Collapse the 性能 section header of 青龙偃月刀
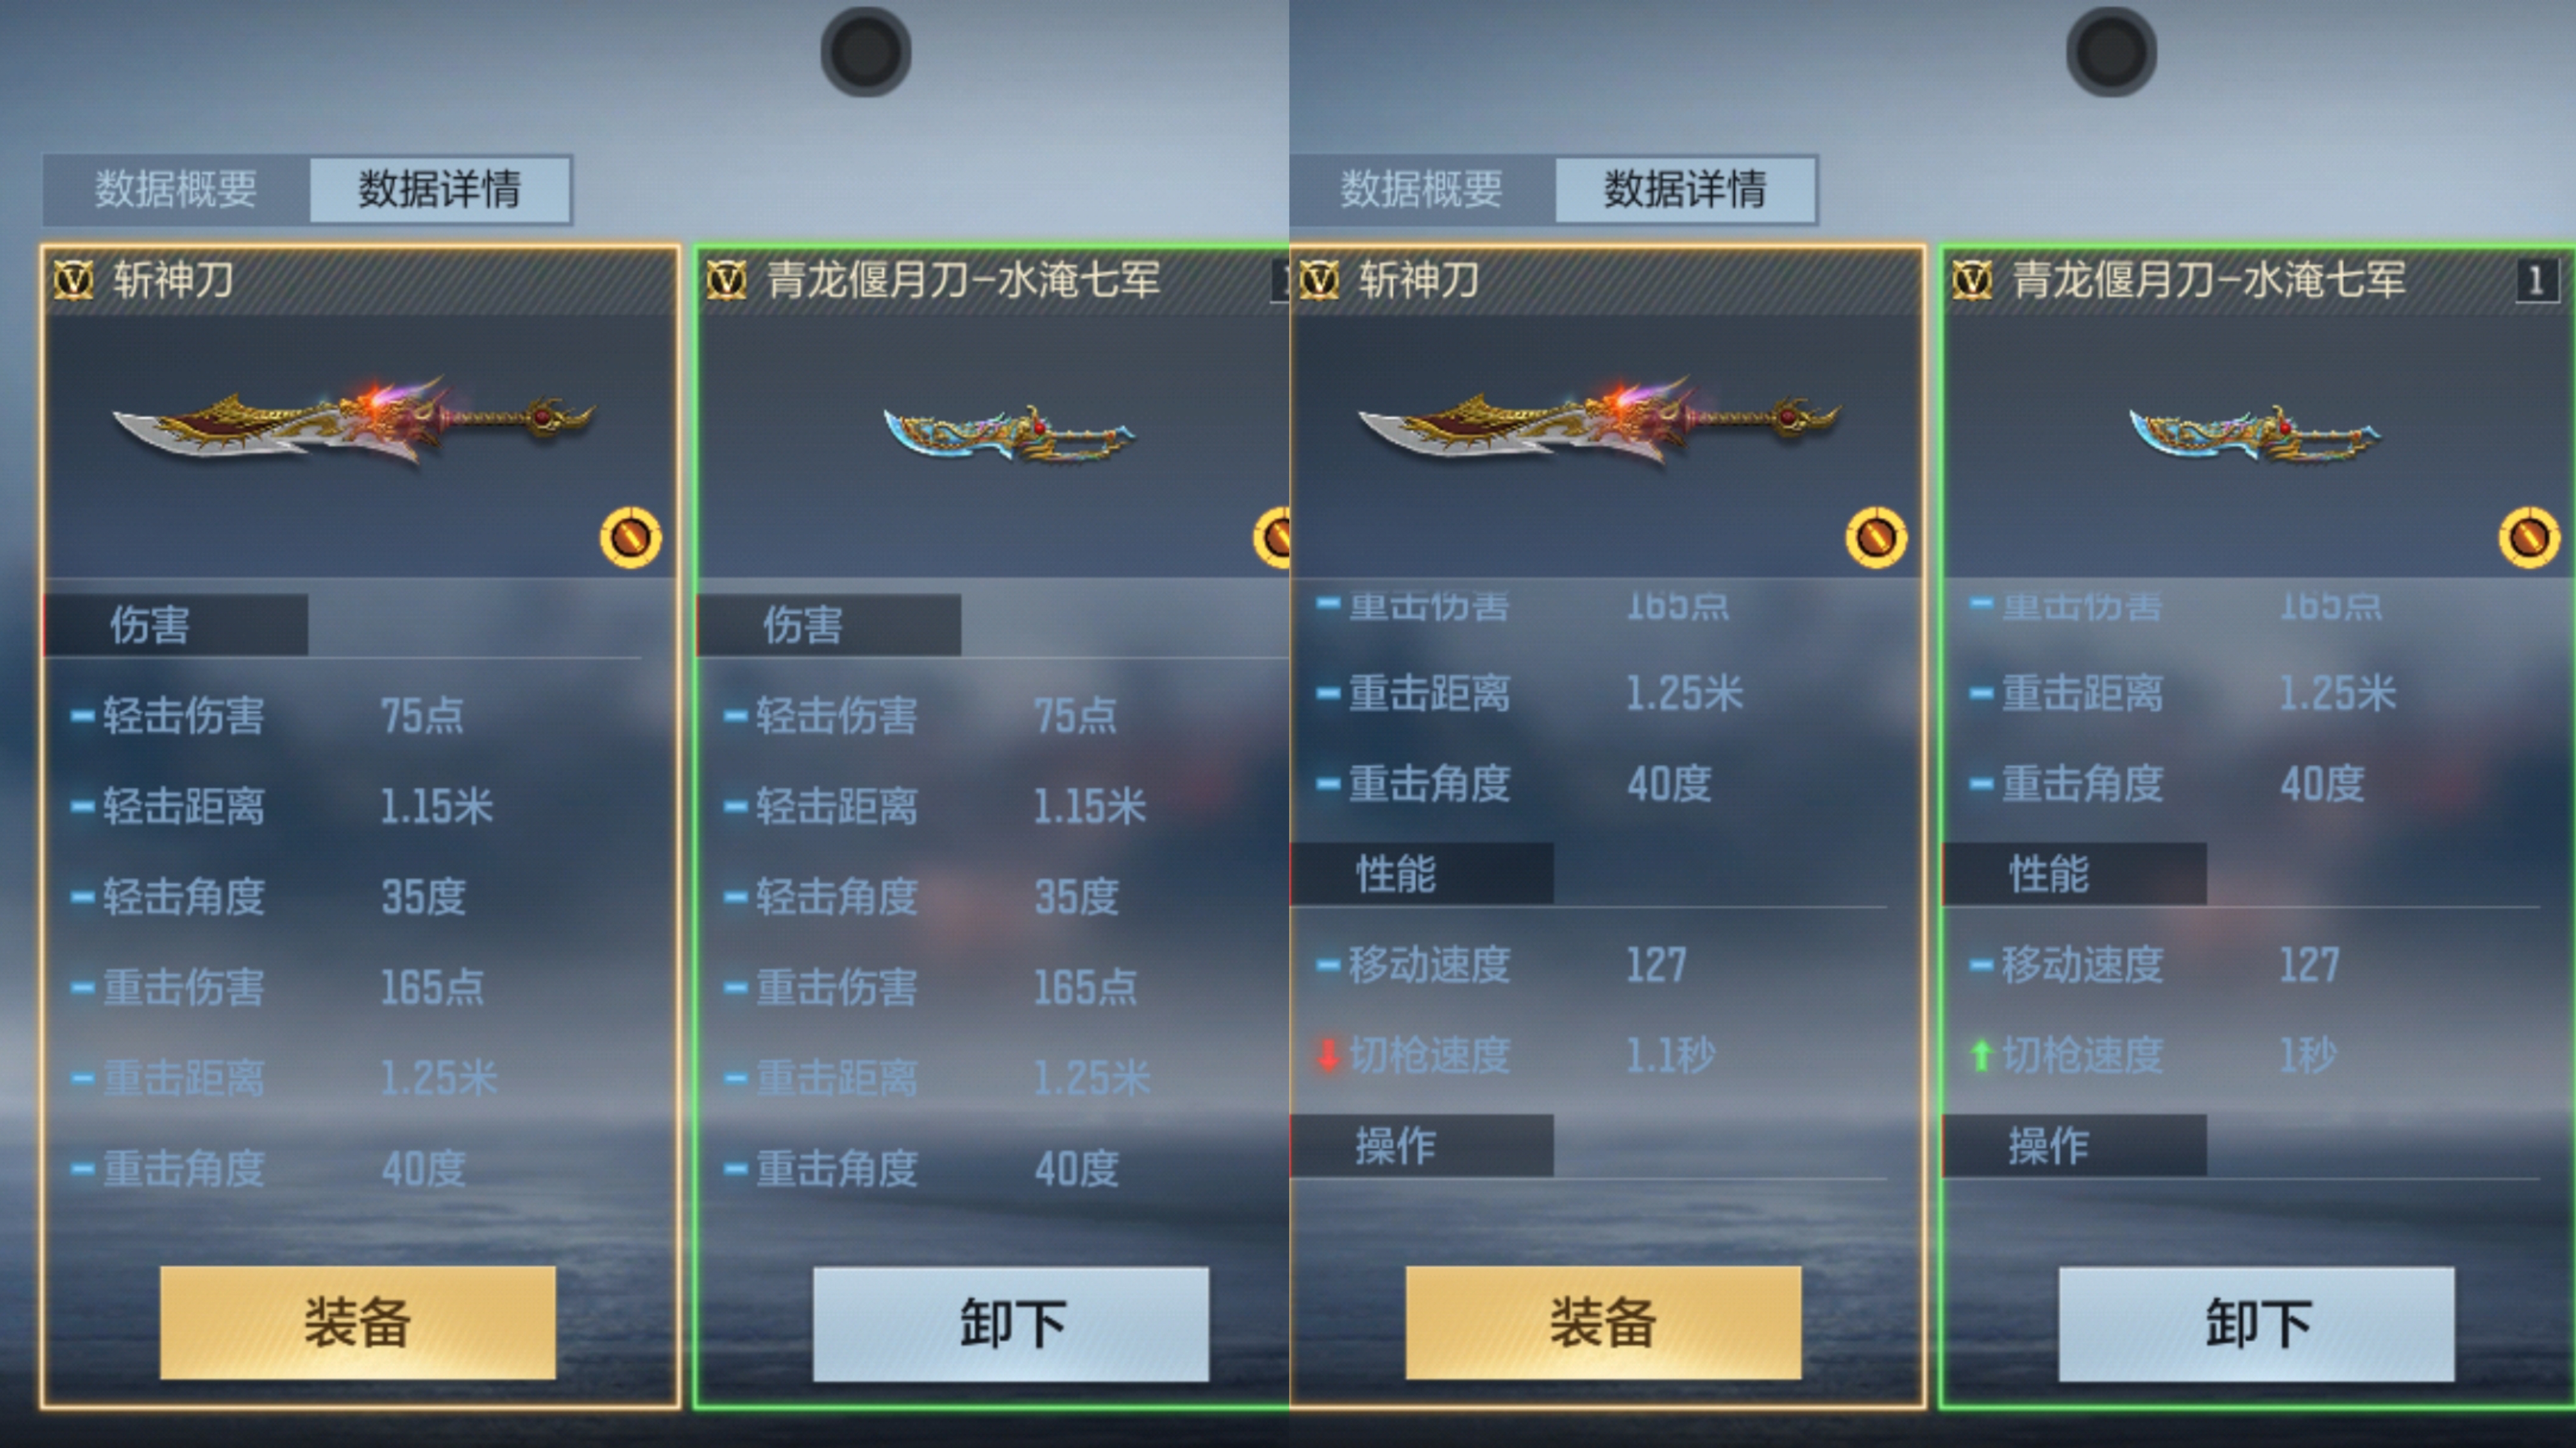 (x=2074, y=874)
